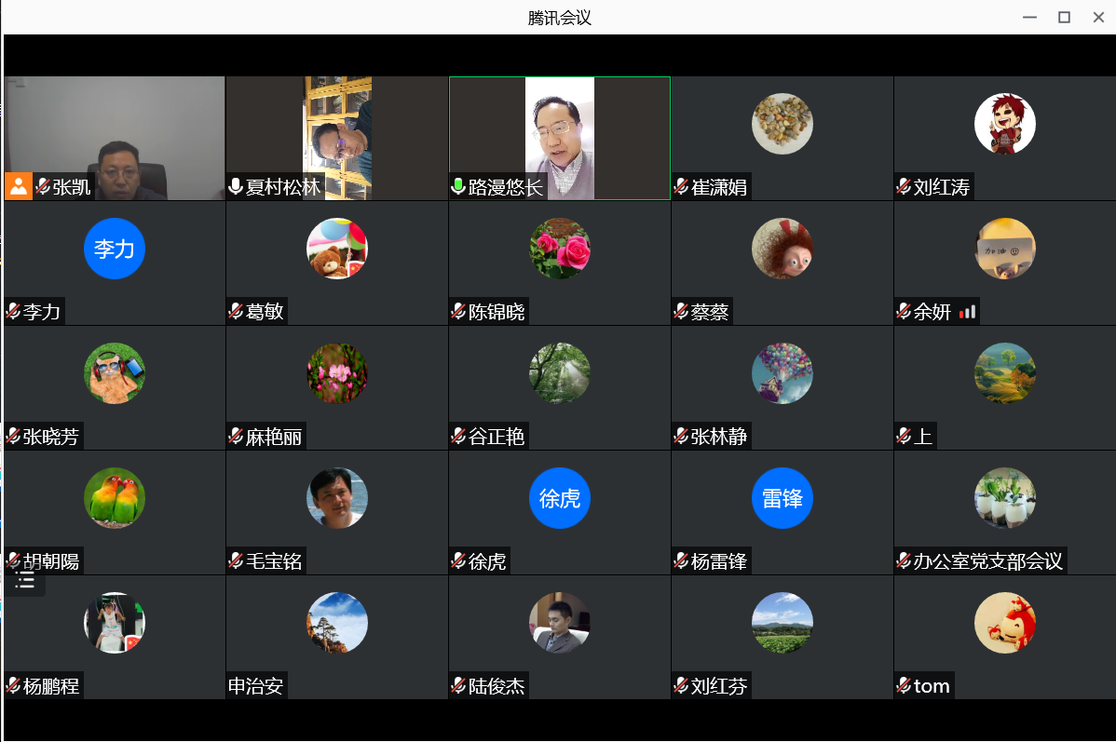Image resolution: width=1116 pixels, height=742 pixels.
Task: Select the blue 雷锋 avatar circle
Action: [783, 498]
